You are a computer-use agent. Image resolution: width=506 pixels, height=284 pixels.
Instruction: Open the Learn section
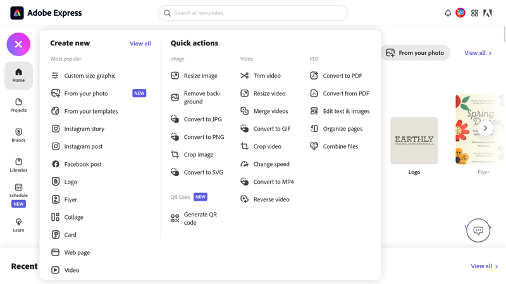click(18, 225)
